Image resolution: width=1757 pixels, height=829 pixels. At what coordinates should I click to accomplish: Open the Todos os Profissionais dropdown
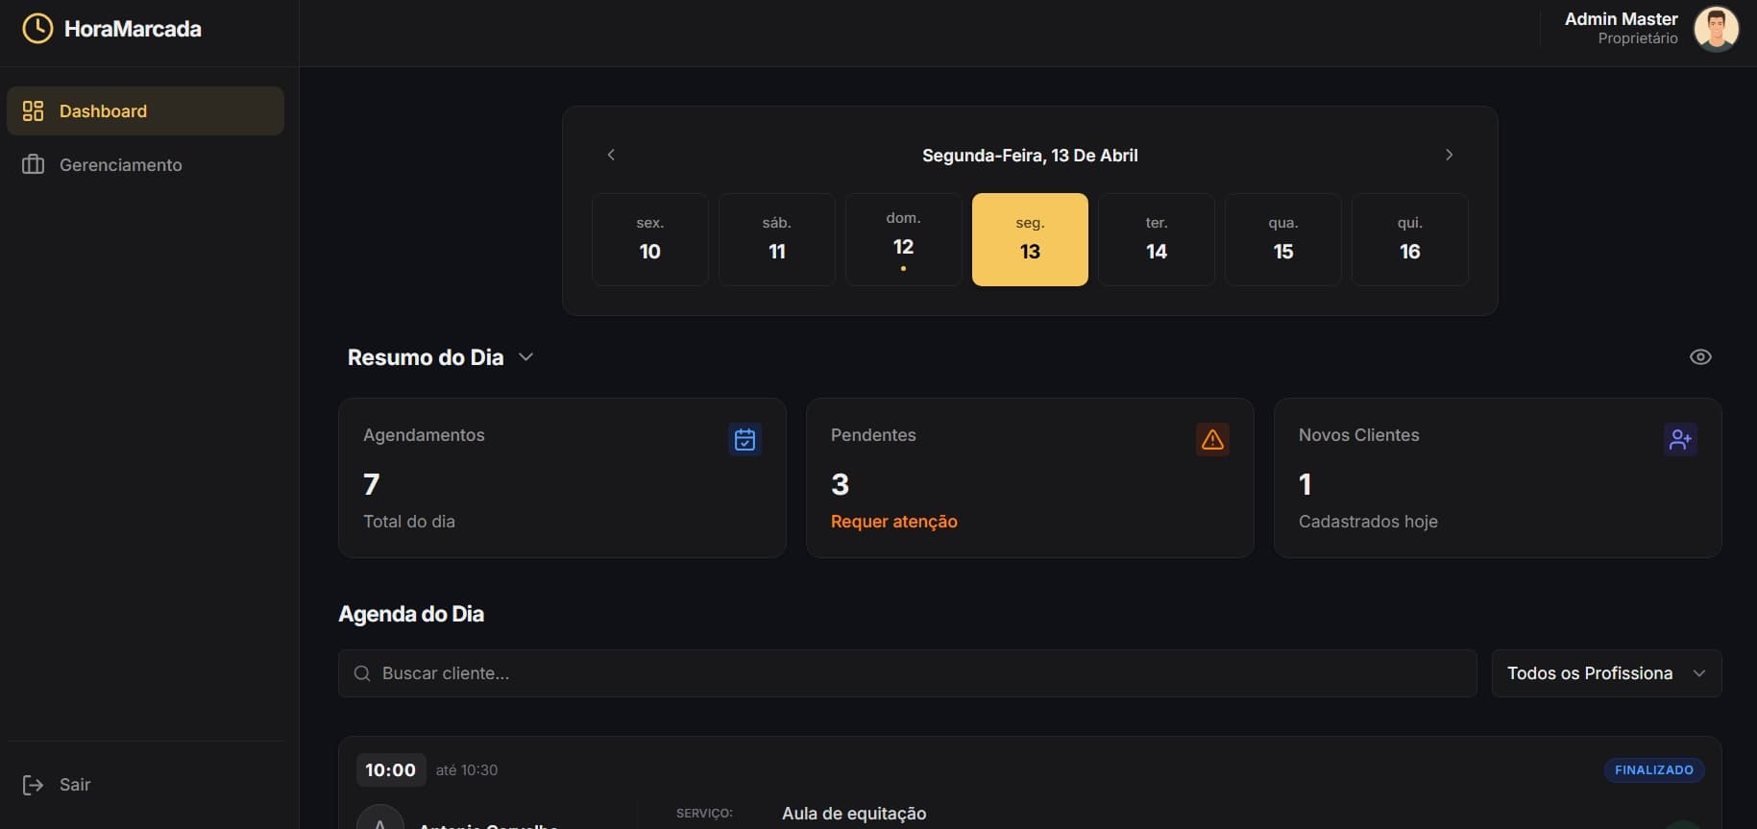pos(1606,673)
